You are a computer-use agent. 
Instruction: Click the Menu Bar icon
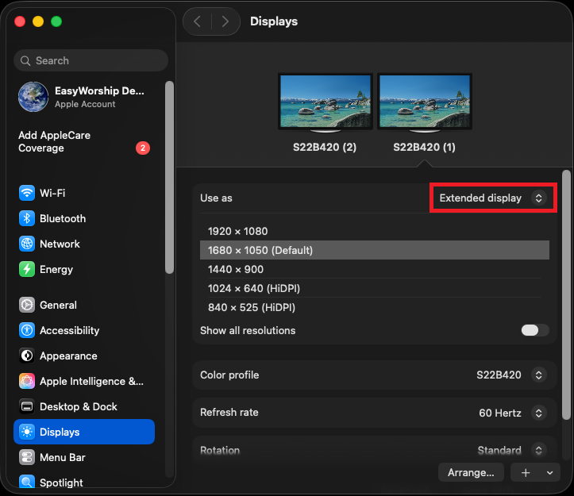pos(27,457)
